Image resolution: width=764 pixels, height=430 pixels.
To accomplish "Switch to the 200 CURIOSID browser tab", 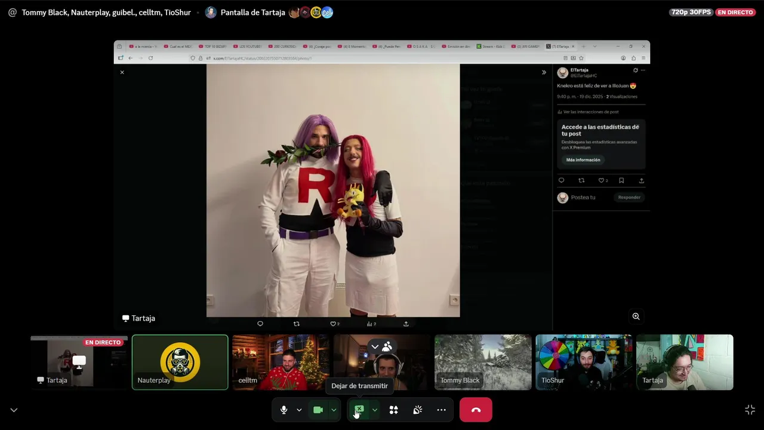I will tap(284, 46).
